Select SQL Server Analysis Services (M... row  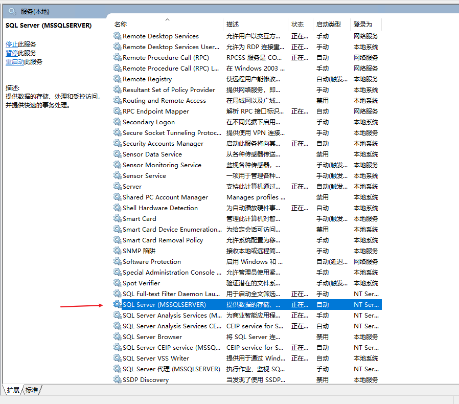pyautogui.click(x=247, y=315)
